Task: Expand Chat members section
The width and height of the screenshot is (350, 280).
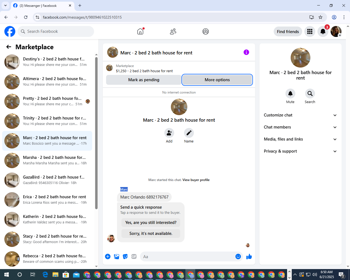Action: point(300,127)
